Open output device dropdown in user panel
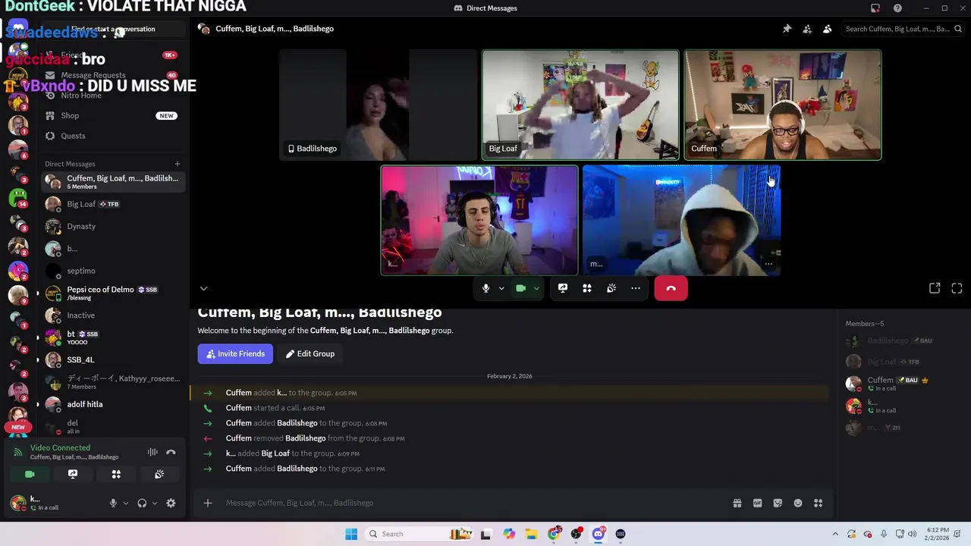 point(154,503)
